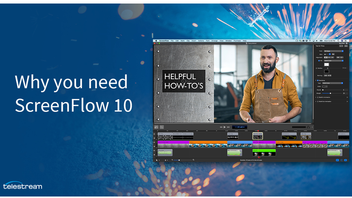Screen dimensions: 352x198
Task: Toggle visibility eye of top timeline track
Action: tap(155, 134)
